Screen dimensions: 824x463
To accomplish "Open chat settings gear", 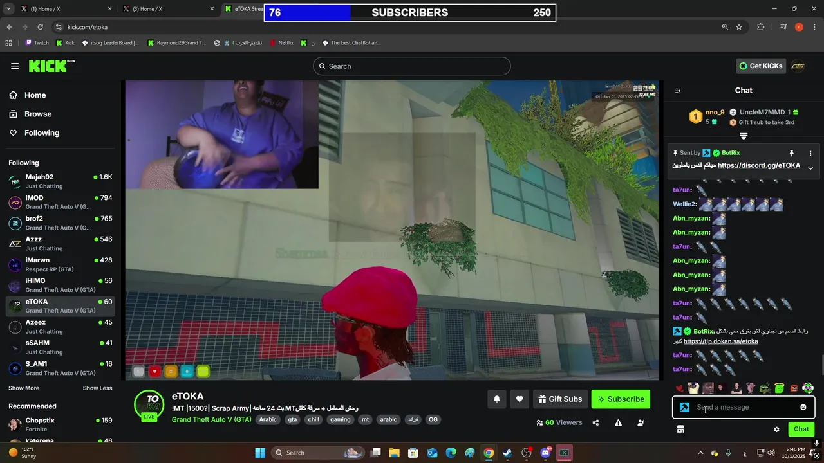I will point(776,429).
